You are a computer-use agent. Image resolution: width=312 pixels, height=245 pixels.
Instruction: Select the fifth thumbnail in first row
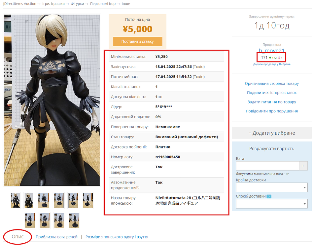point(73,200)
